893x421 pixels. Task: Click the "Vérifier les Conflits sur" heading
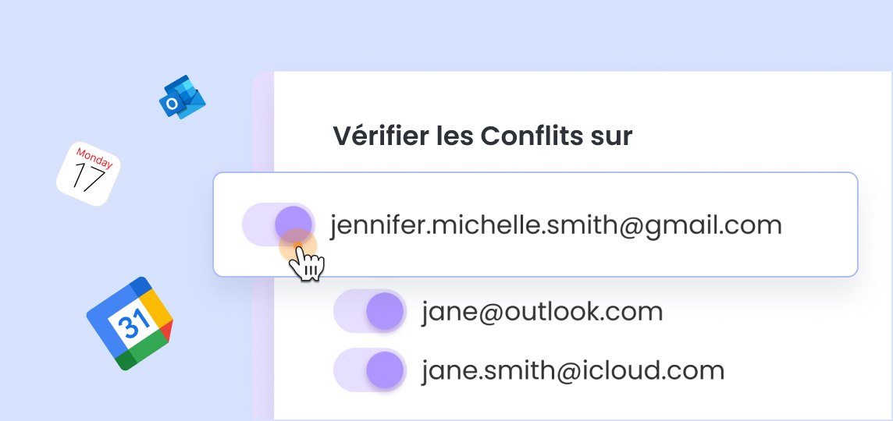(x=482, y=136)
